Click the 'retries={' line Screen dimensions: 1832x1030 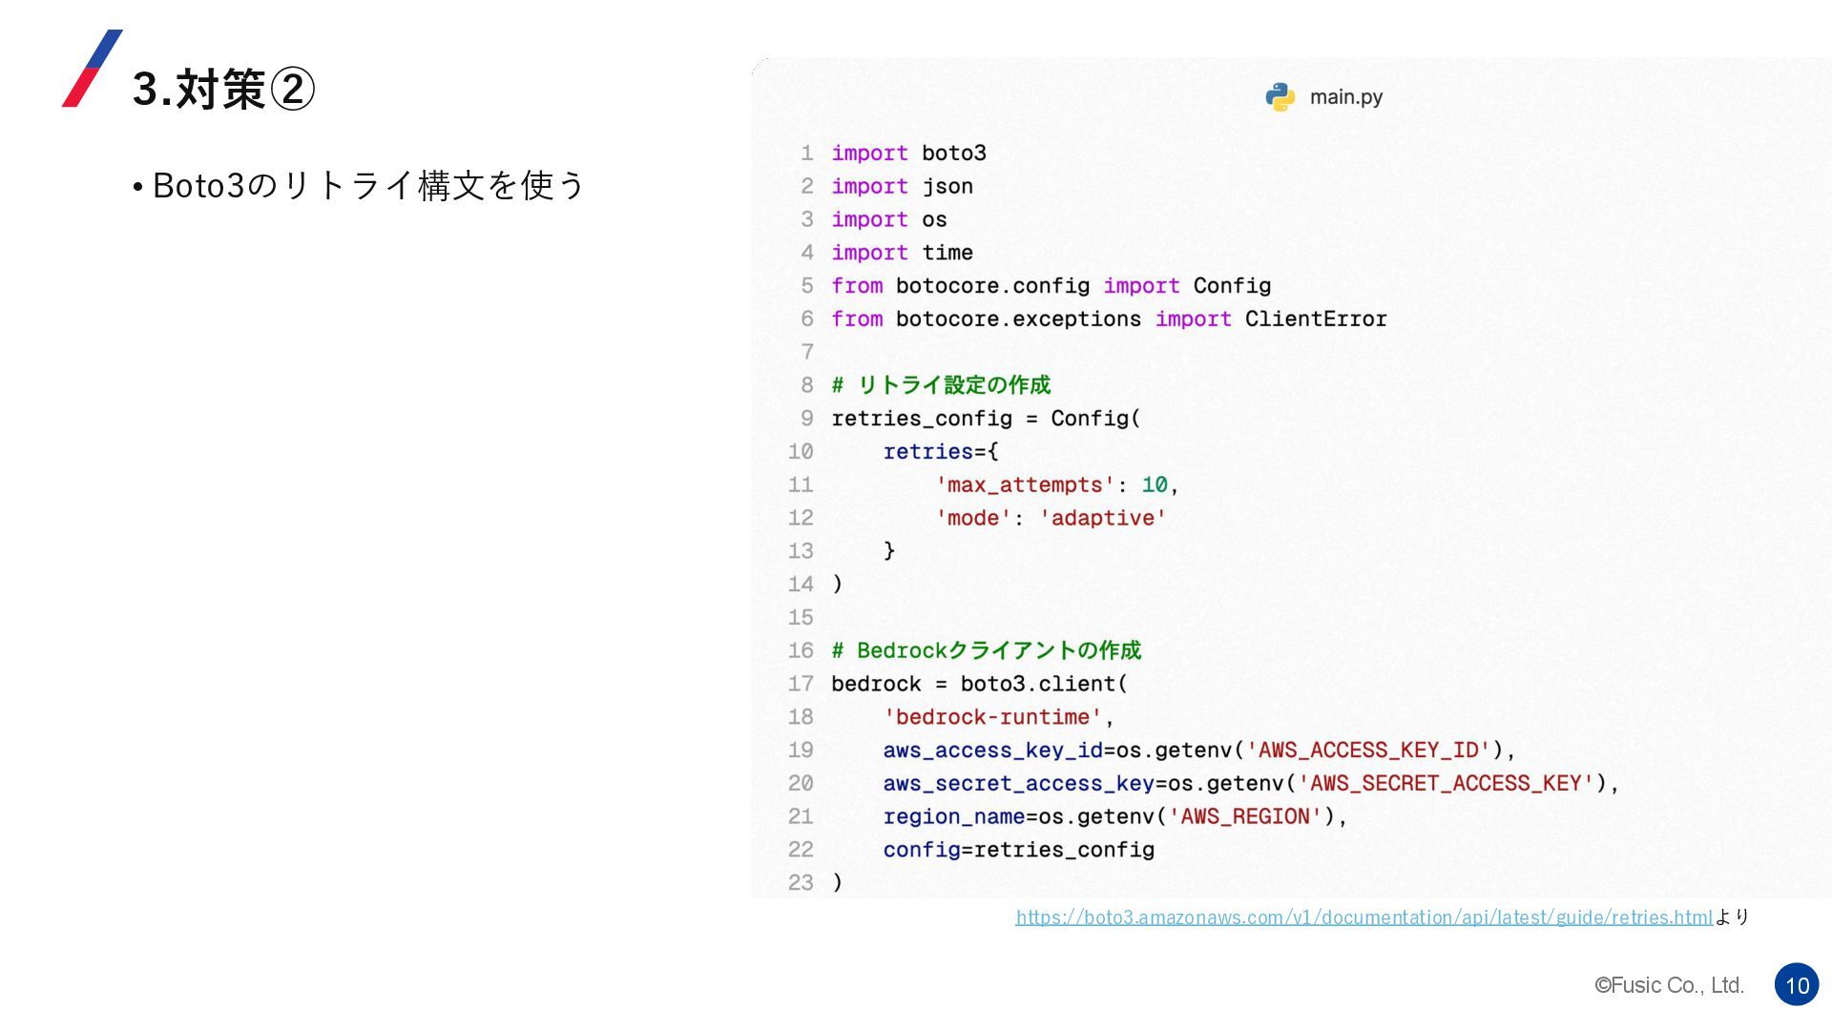[941, 452]
